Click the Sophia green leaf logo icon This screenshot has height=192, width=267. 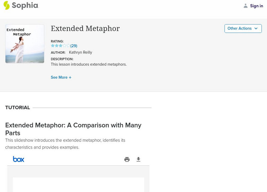(7, 5)
